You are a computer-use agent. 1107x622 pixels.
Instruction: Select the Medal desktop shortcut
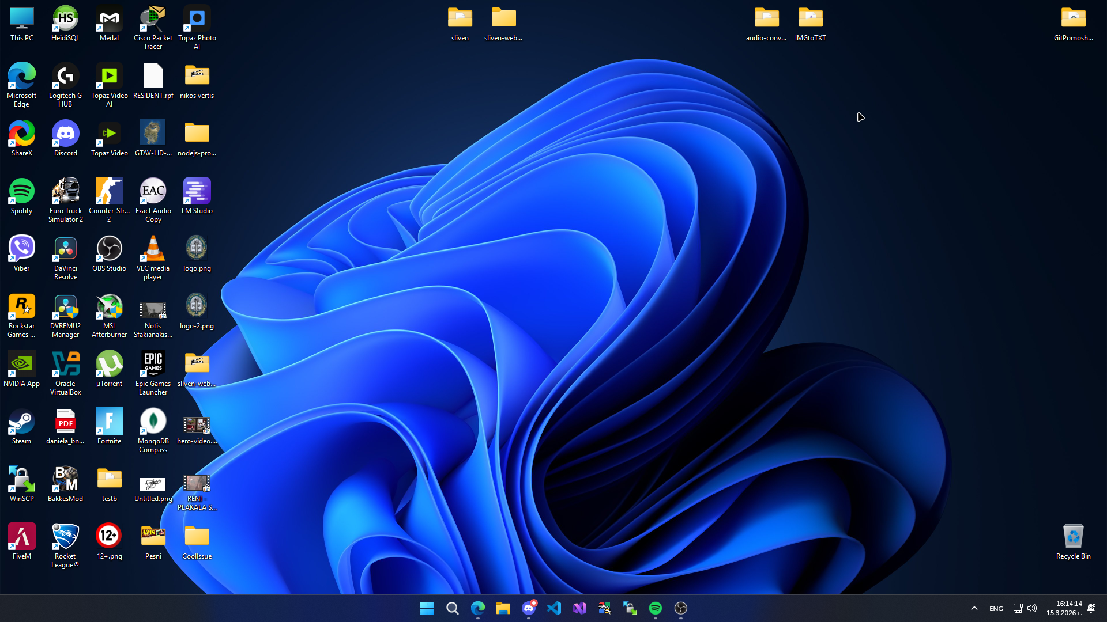[x=110, y=24]
